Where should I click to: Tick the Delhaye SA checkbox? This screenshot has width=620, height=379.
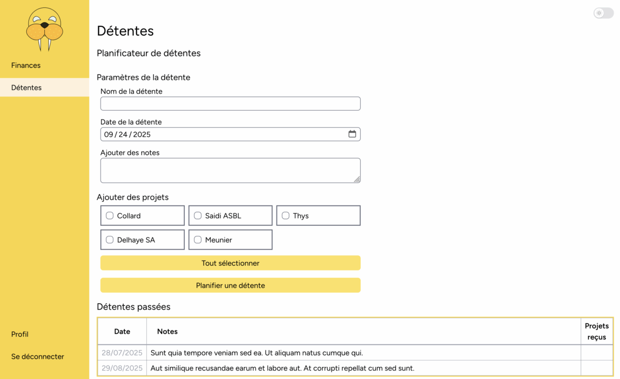point(110,240)
